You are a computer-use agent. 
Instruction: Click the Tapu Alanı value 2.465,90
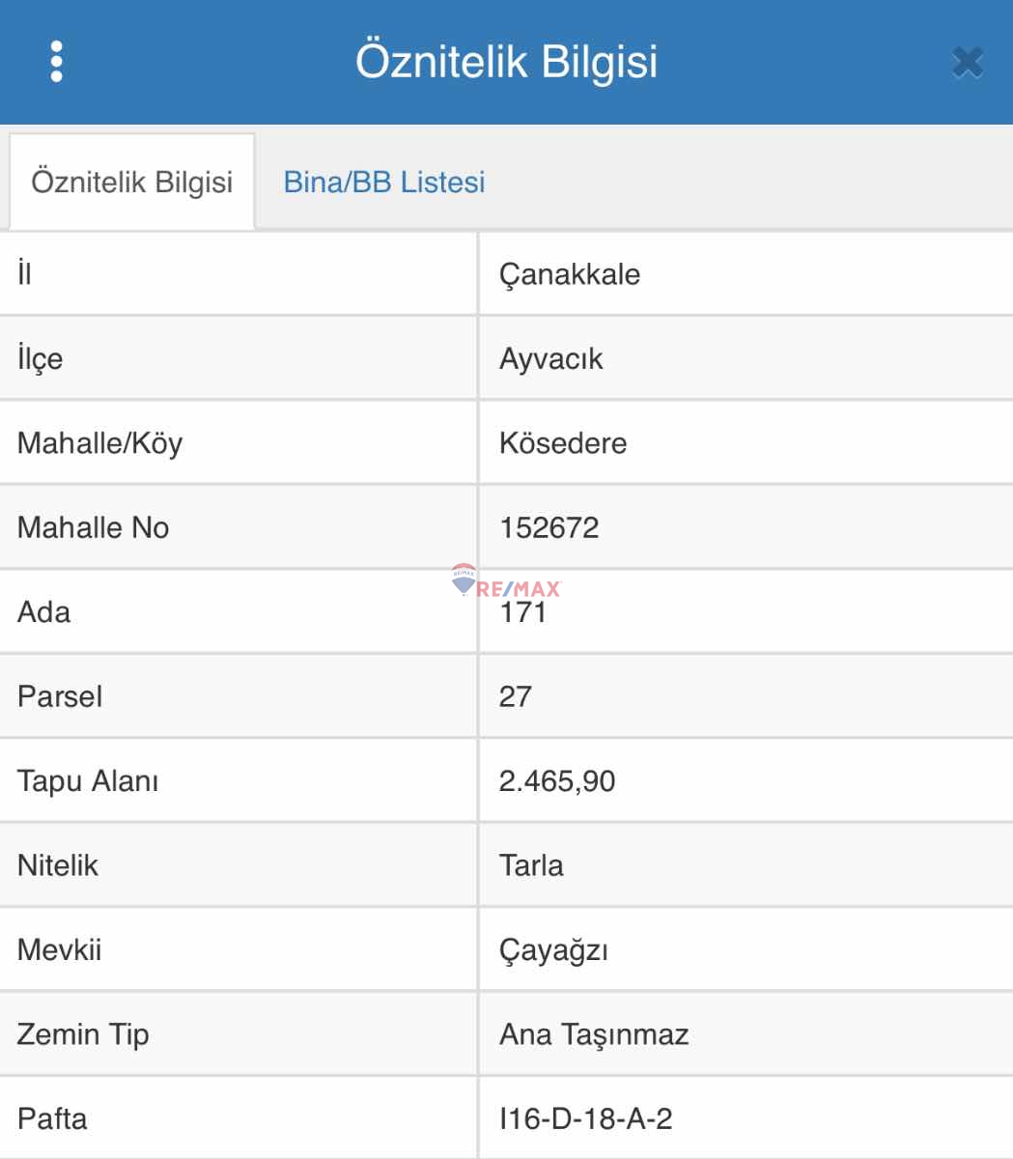pos(557,781)
